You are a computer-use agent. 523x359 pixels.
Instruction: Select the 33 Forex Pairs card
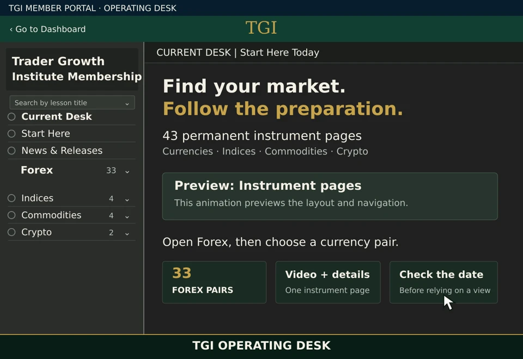(x=214, y=282)
